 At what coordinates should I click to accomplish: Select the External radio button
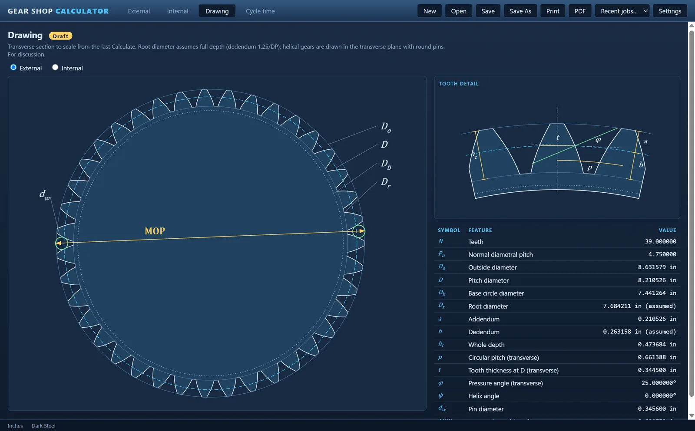(x=13, y=67)
